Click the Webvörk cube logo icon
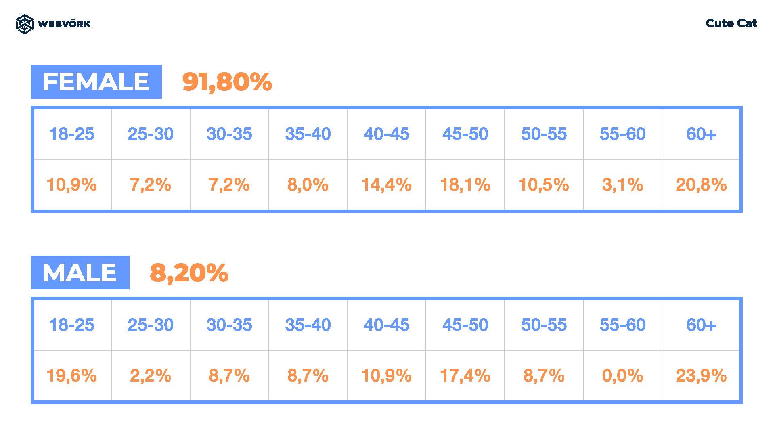This screenshot has width=775, height=436. pyautogui.click(x=24, y=24)
